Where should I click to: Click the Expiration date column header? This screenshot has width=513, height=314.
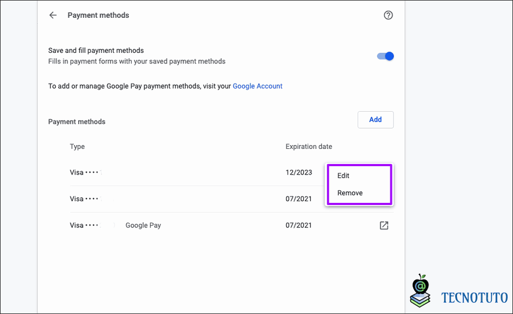pyautogui.click(x=309, y=147)
